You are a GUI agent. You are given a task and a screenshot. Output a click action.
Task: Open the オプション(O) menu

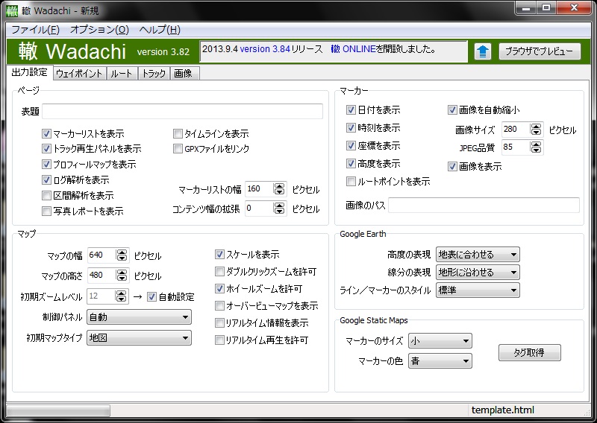click(x=99, y=30)
